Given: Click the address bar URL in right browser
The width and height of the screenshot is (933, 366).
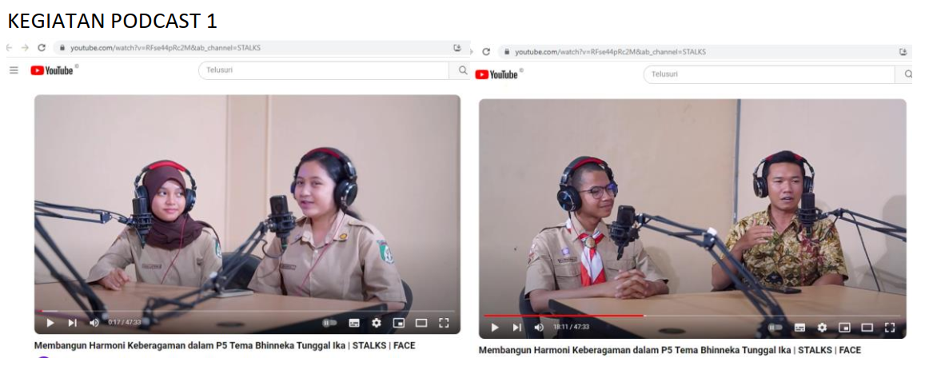Looking at the screenshot, I should [610, 52].
